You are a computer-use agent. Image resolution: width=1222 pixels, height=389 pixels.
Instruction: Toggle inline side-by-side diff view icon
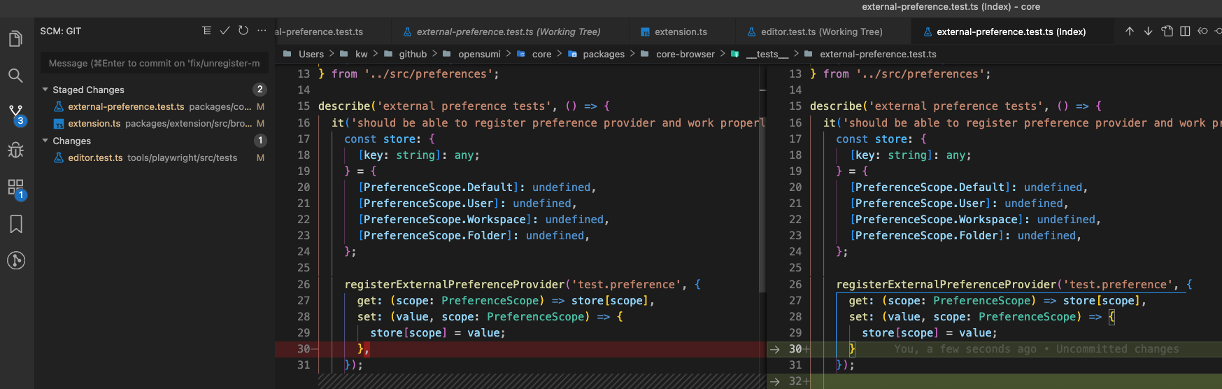(x=1185, y=31)
